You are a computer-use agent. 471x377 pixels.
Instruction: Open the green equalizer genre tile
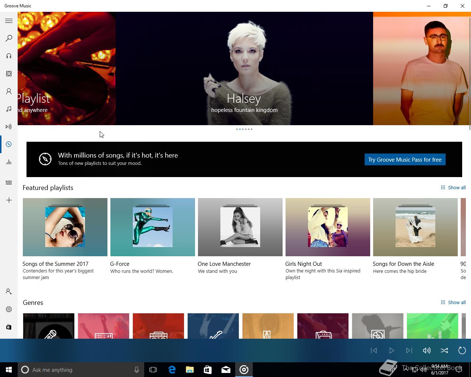click(x=432, y=326)
